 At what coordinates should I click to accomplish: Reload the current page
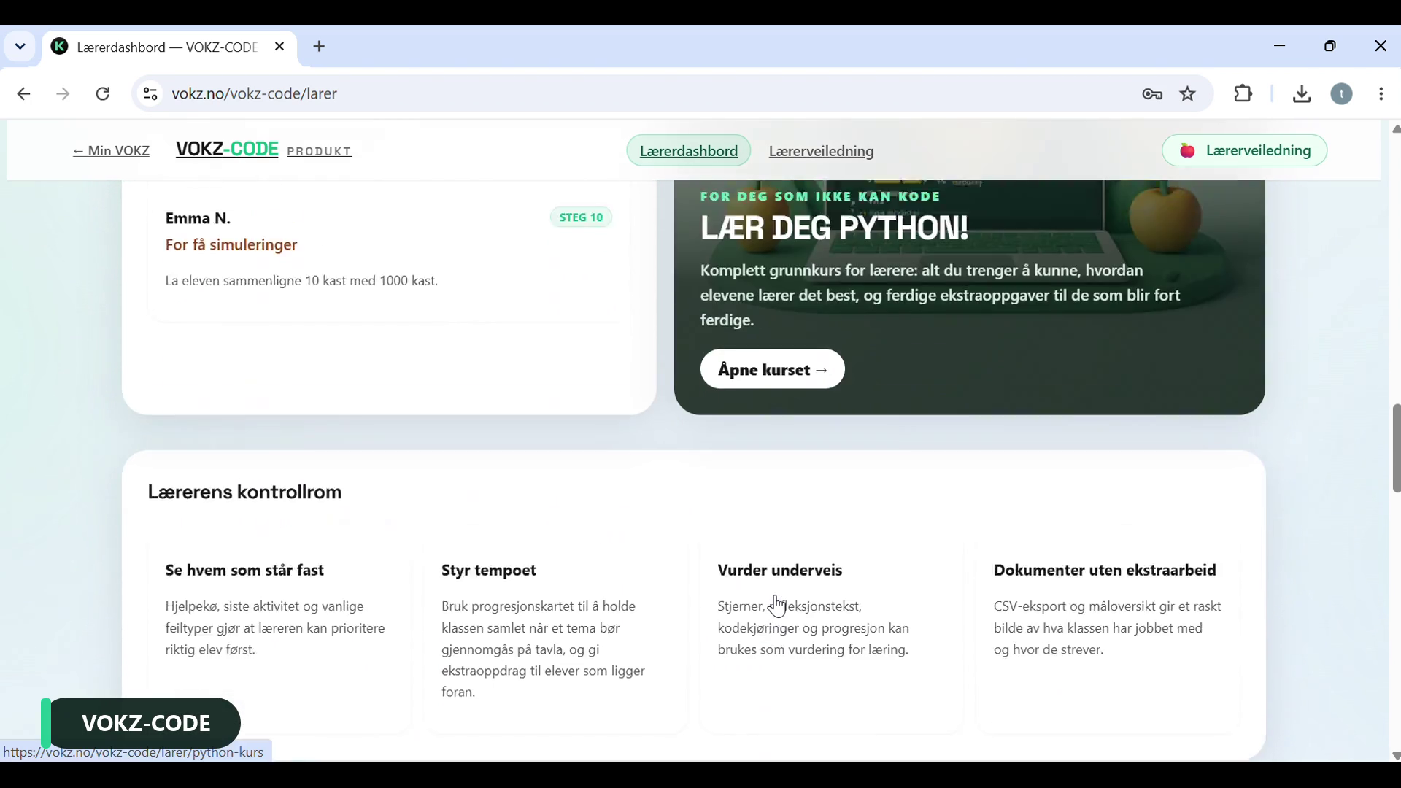tap(104, 94)
